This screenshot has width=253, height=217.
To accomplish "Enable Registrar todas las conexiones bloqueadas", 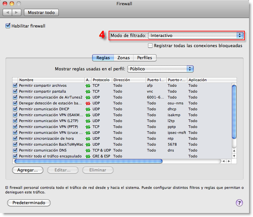I will [x=150, y=45].
